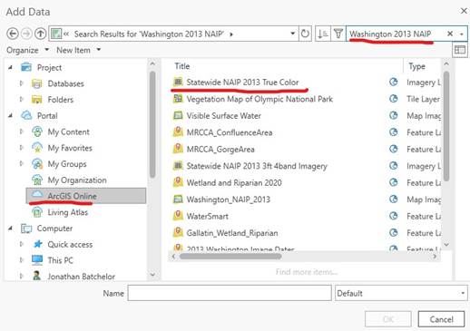The height and width of the screenshot is (331, 470).
Task: Select ArcGIS Online in Portal
Action: [x=86, y=196]
